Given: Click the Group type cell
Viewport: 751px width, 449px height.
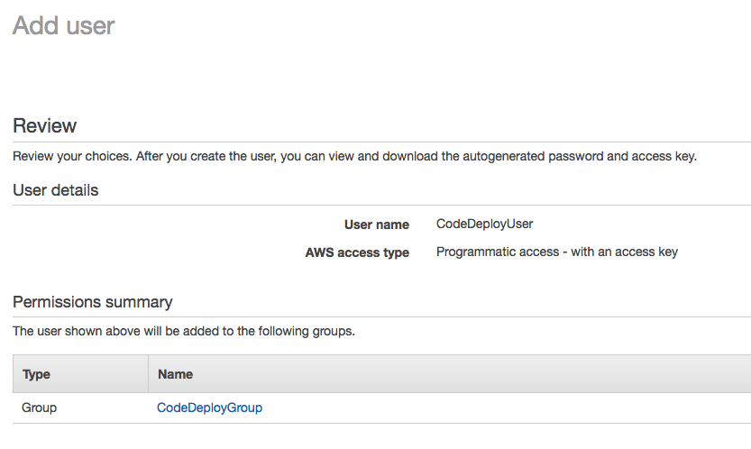Looking at the screenshot, I should click(40, 408).
